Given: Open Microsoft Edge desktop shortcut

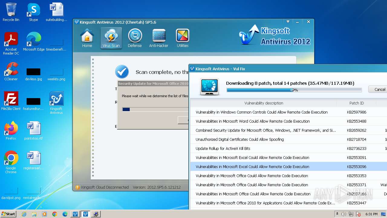Looking at the screenshot, I should tap(34, 42).
